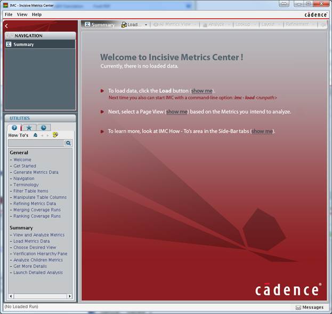
Task: Click show me link for Page View
Action: (177, 112)
